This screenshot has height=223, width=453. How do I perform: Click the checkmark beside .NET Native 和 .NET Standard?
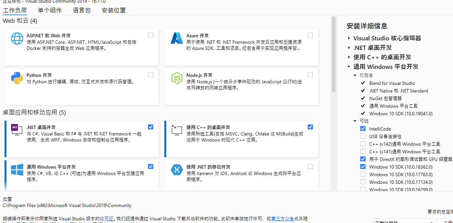click(363, 91)
